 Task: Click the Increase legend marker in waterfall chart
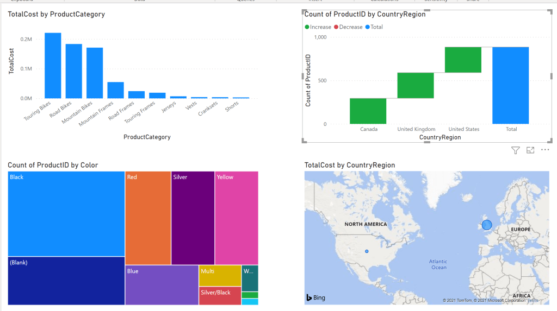(x=307, y=27)
